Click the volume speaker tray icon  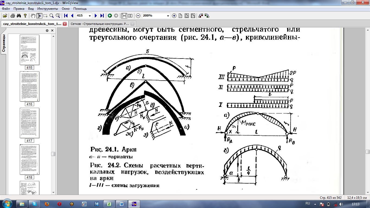point(341,204)
